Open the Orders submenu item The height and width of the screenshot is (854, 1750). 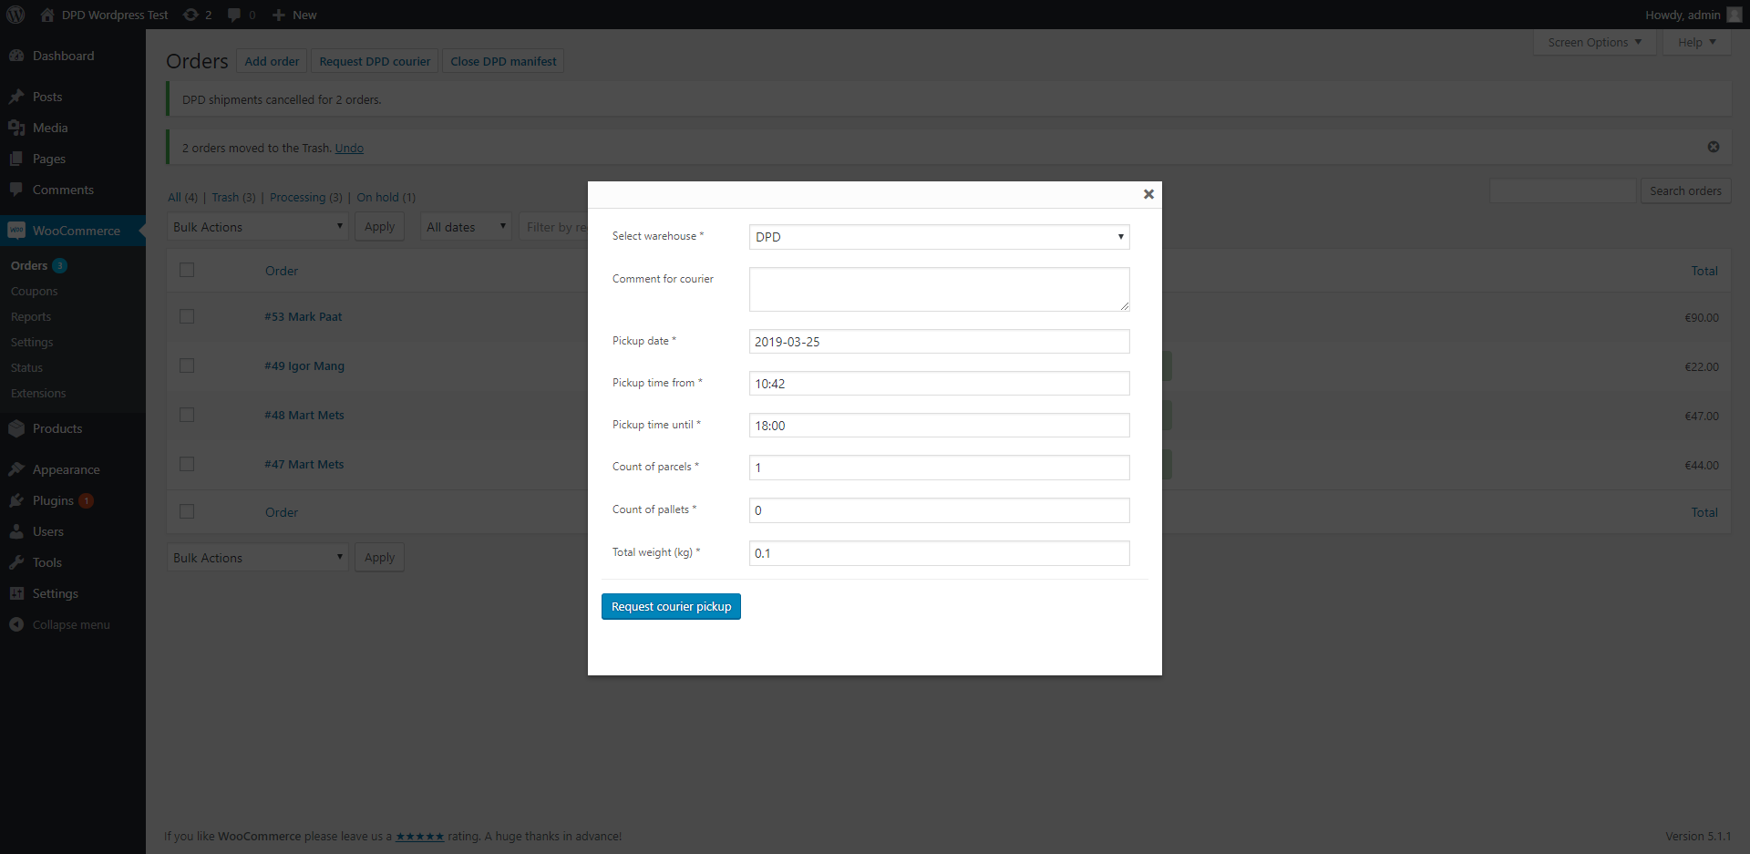[29, 266]
